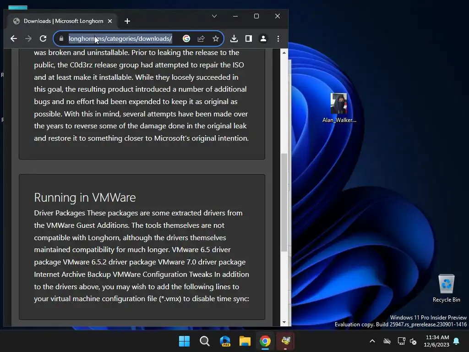View site information via lock icon

click(61, 38)
